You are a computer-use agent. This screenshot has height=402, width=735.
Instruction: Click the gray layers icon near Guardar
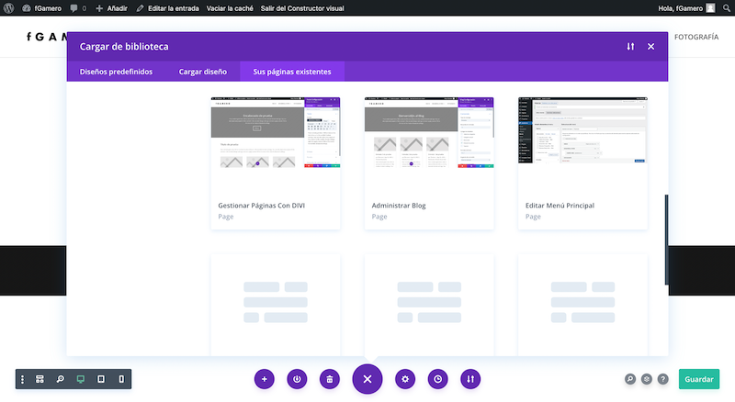[x=647, y=379]
